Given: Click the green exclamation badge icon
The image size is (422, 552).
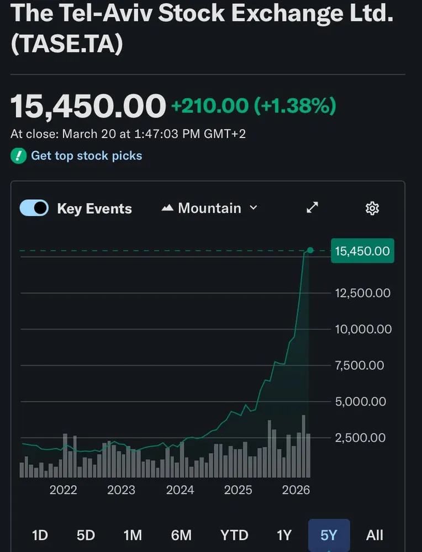Looking at the screenshot, I should (x=18, y=156).
